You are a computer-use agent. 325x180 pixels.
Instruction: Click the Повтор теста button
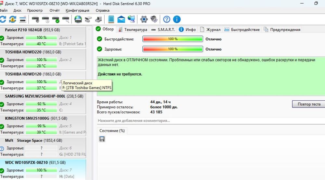pyautogui.click(x=309, y=104)
